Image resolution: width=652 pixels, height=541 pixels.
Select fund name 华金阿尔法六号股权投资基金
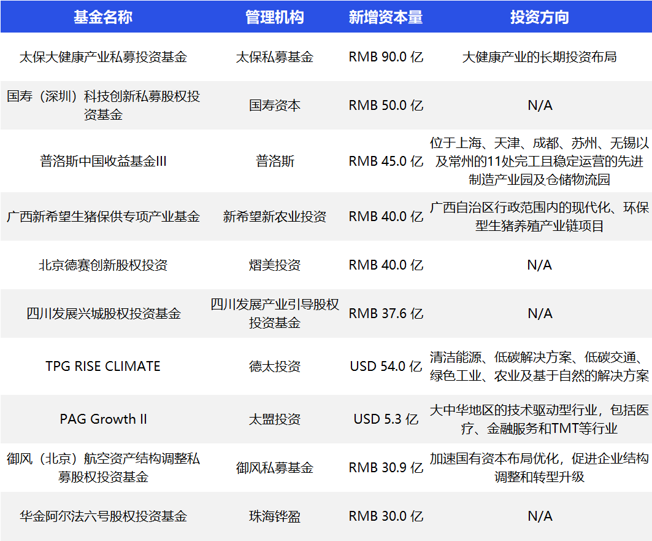[103, 516]
